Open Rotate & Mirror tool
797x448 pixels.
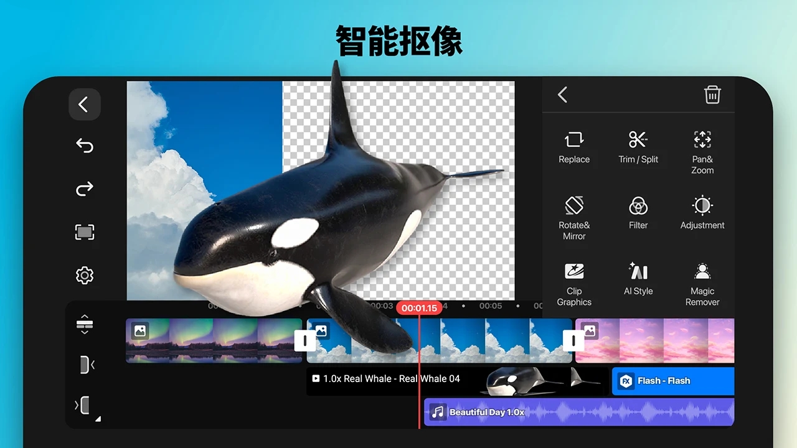pyautogui.click(x=574, y=218)
